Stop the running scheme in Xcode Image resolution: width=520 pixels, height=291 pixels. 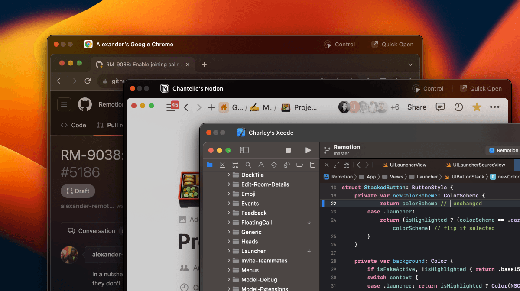click(x=288, y=150)
